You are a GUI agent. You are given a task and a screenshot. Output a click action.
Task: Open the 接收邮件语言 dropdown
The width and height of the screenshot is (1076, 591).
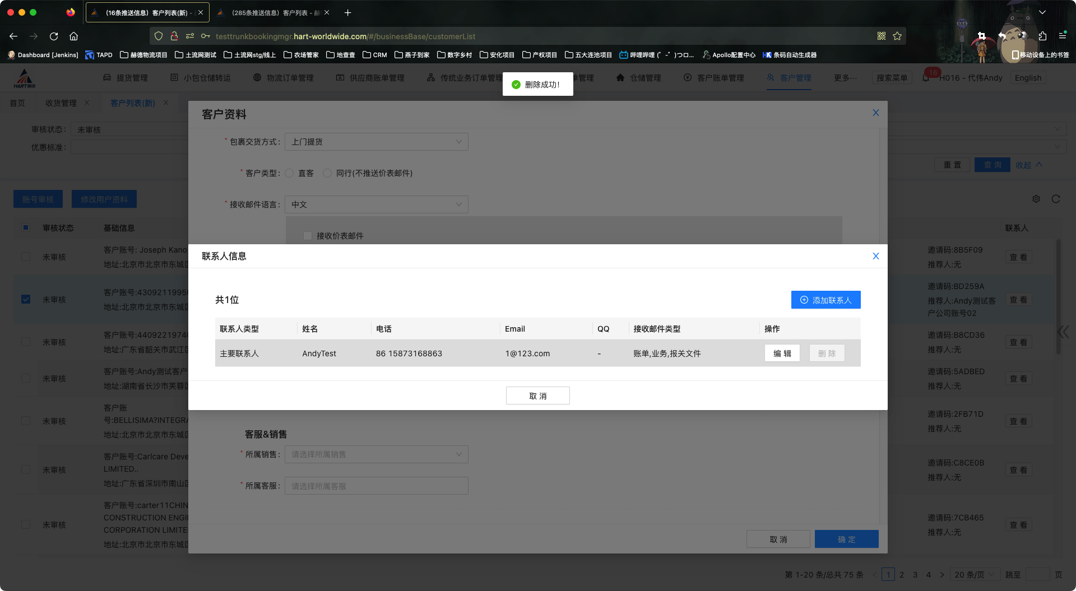click(376, 204)
